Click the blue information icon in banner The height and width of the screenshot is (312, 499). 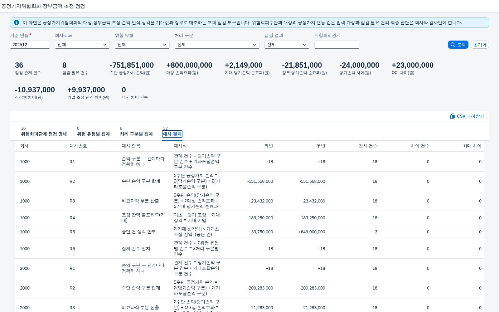17,22
